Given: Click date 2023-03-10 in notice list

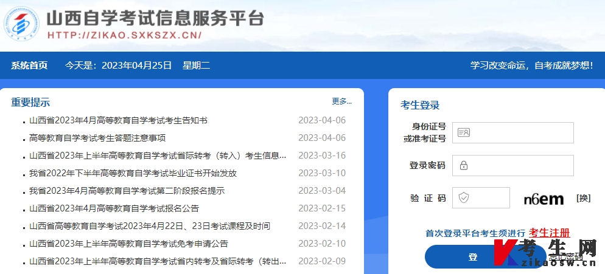Looking at the screenshot, I should pyautogui.click(x=322, y=173).
